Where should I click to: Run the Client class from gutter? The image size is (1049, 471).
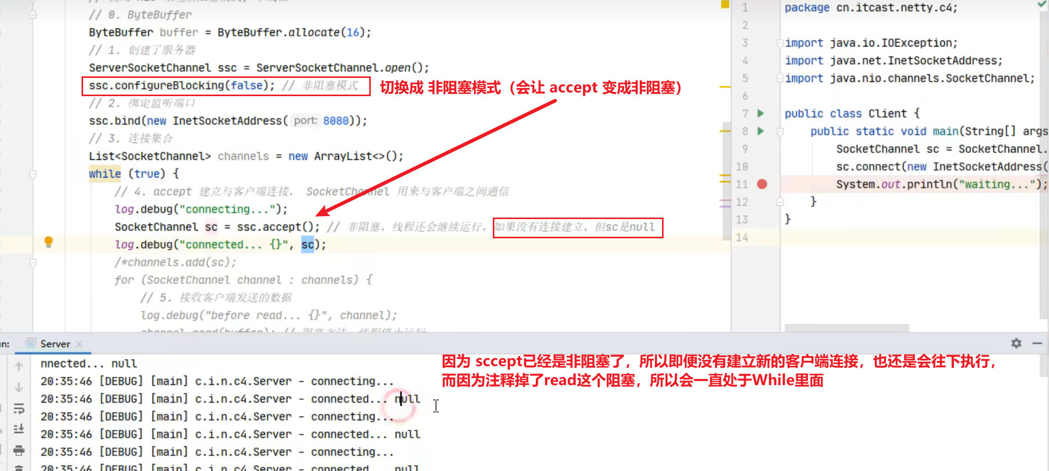click(760, 113)
